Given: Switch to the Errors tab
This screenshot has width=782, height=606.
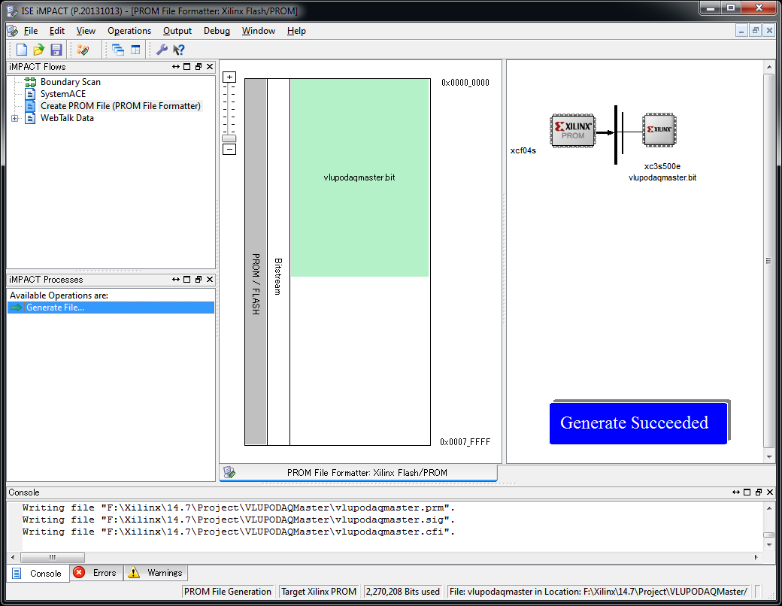Looking at the screenshot, I should point(95,573).
